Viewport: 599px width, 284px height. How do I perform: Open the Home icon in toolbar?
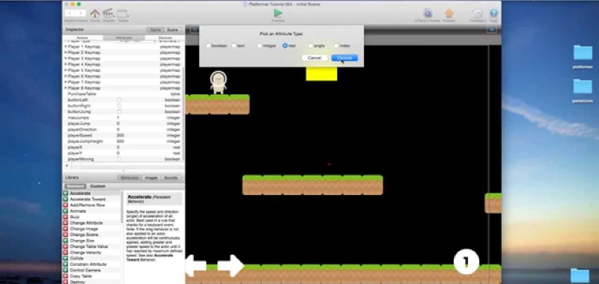95,13
